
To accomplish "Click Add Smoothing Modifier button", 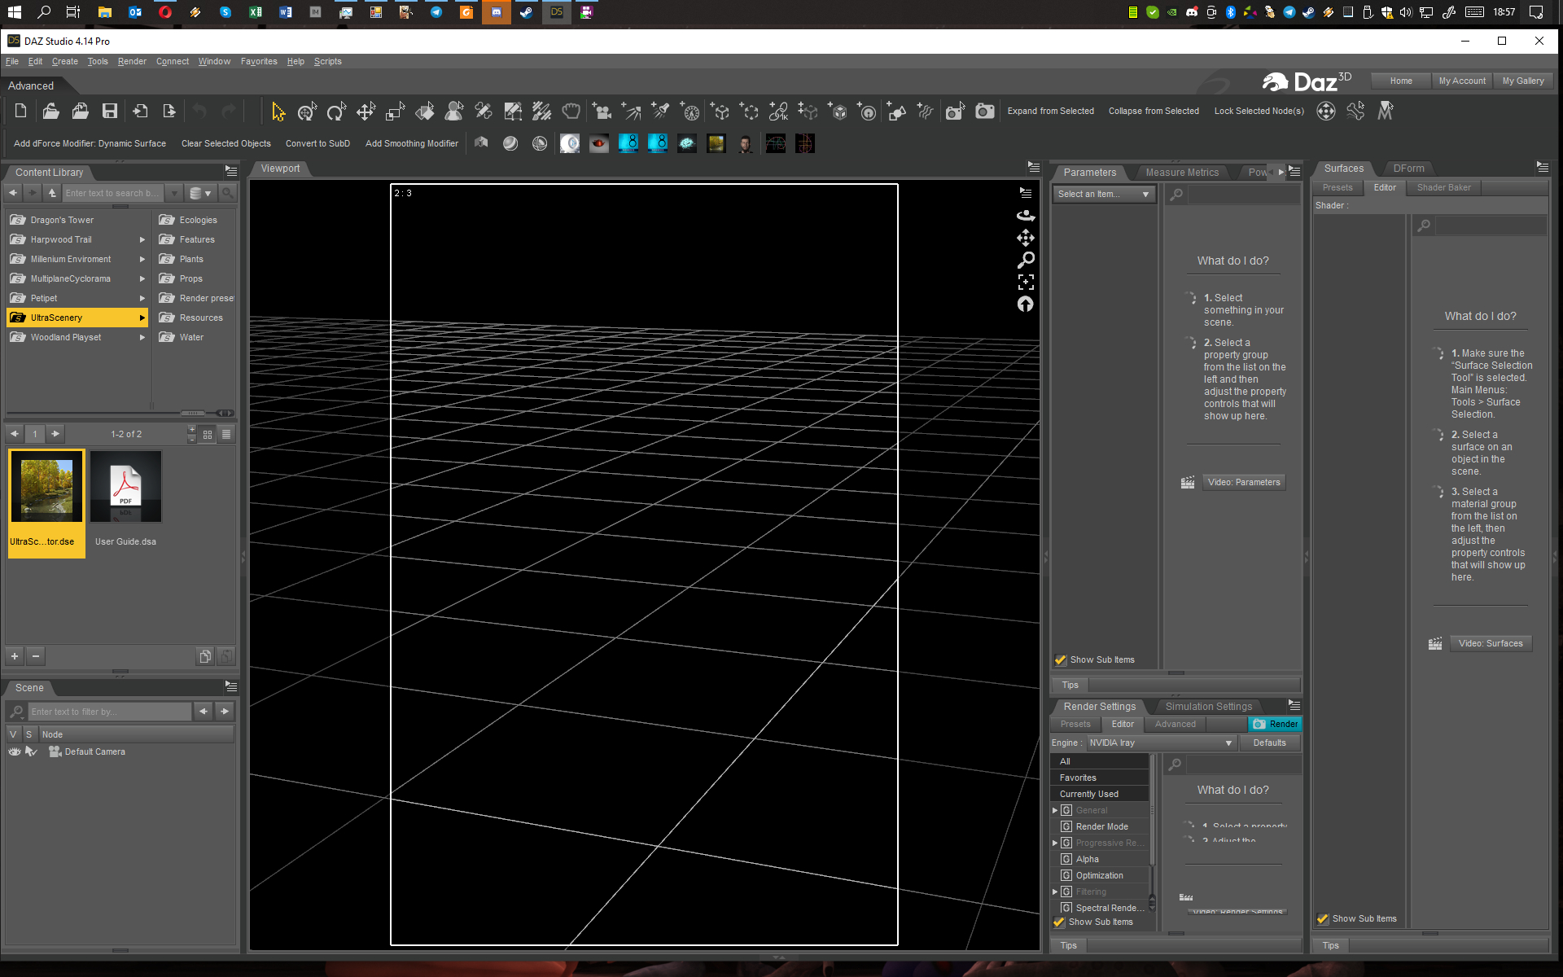I will [412, 143].
